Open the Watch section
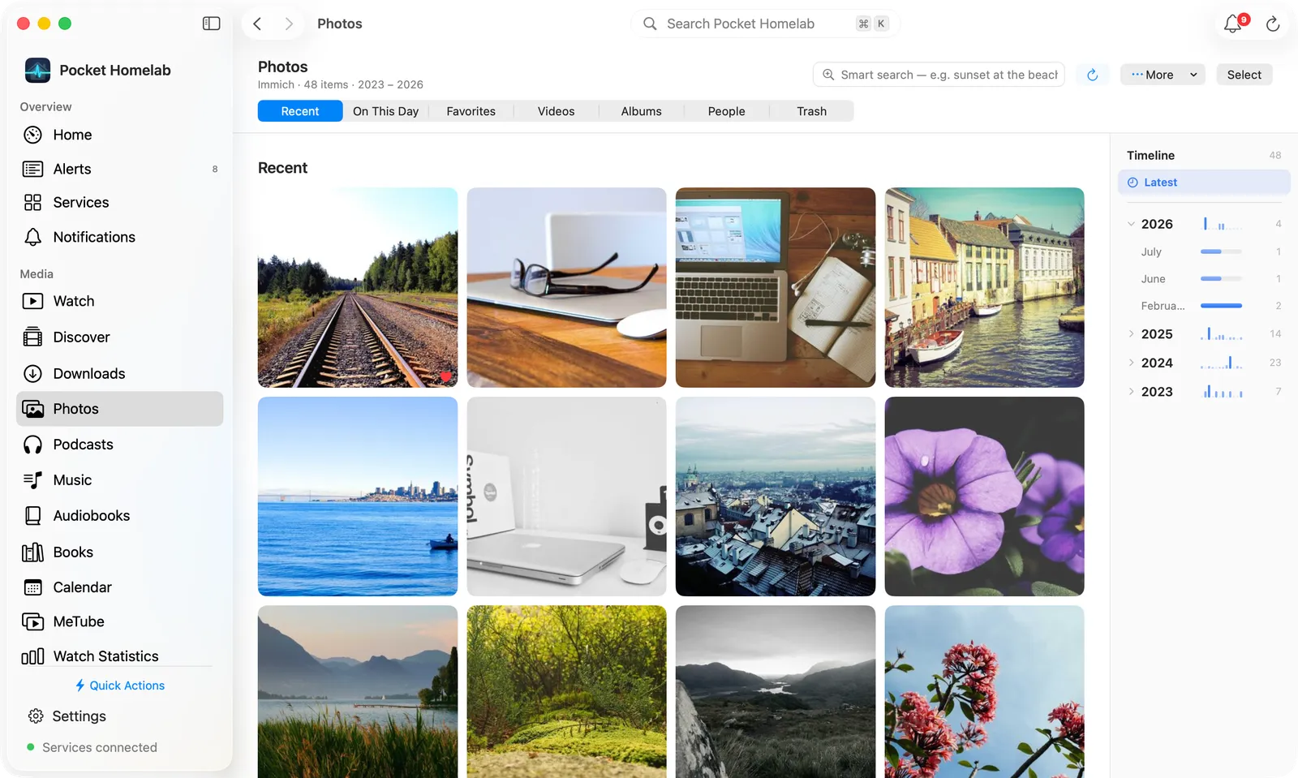The width and height of the screenshot is (1298, 778). click(x=119, y=301)
